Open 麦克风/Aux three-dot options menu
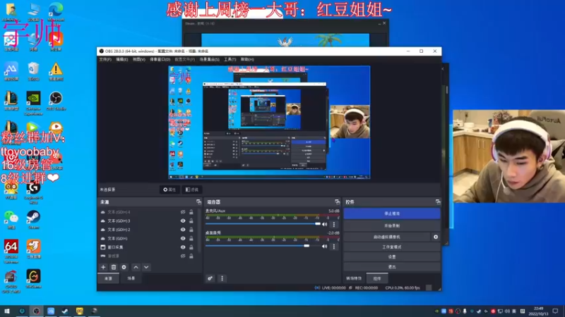 pyautogui.click(x=334, y=224)
